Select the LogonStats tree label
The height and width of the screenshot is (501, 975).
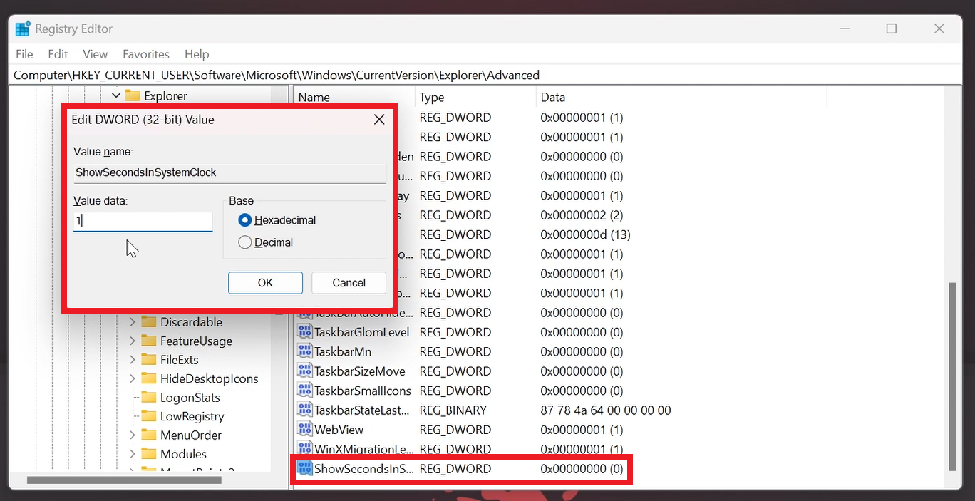[190, 398]
